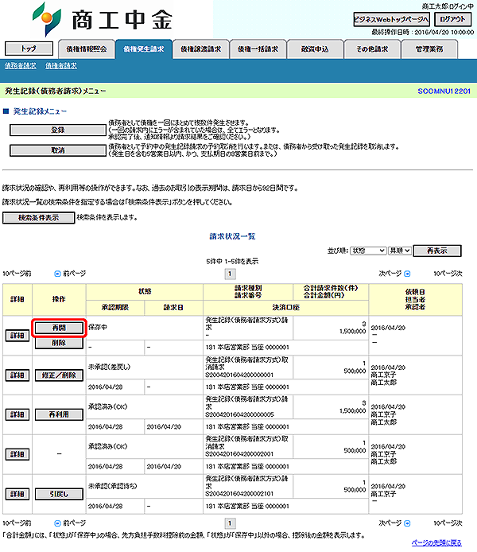The width and height of the screenshot is (477, 552).
Task: Click the ログアウト button
Action: point(452,19)
